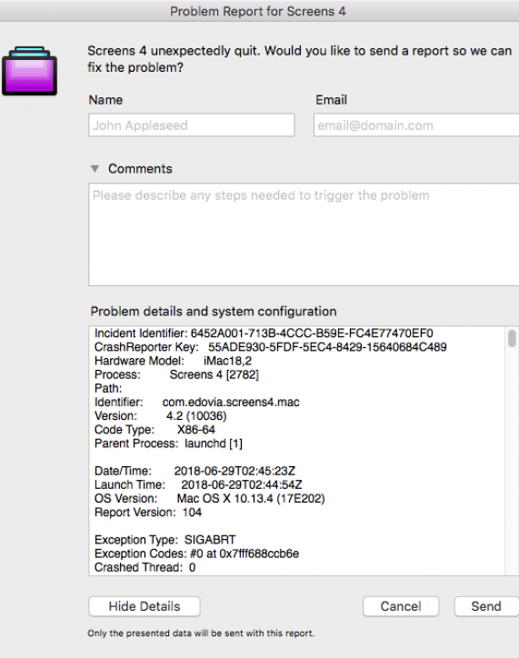Image resolution: width=519 pixels, height=658 pixels.
Task: Click the problem details scrollbar thumb
Action: [x=512, y=338]
